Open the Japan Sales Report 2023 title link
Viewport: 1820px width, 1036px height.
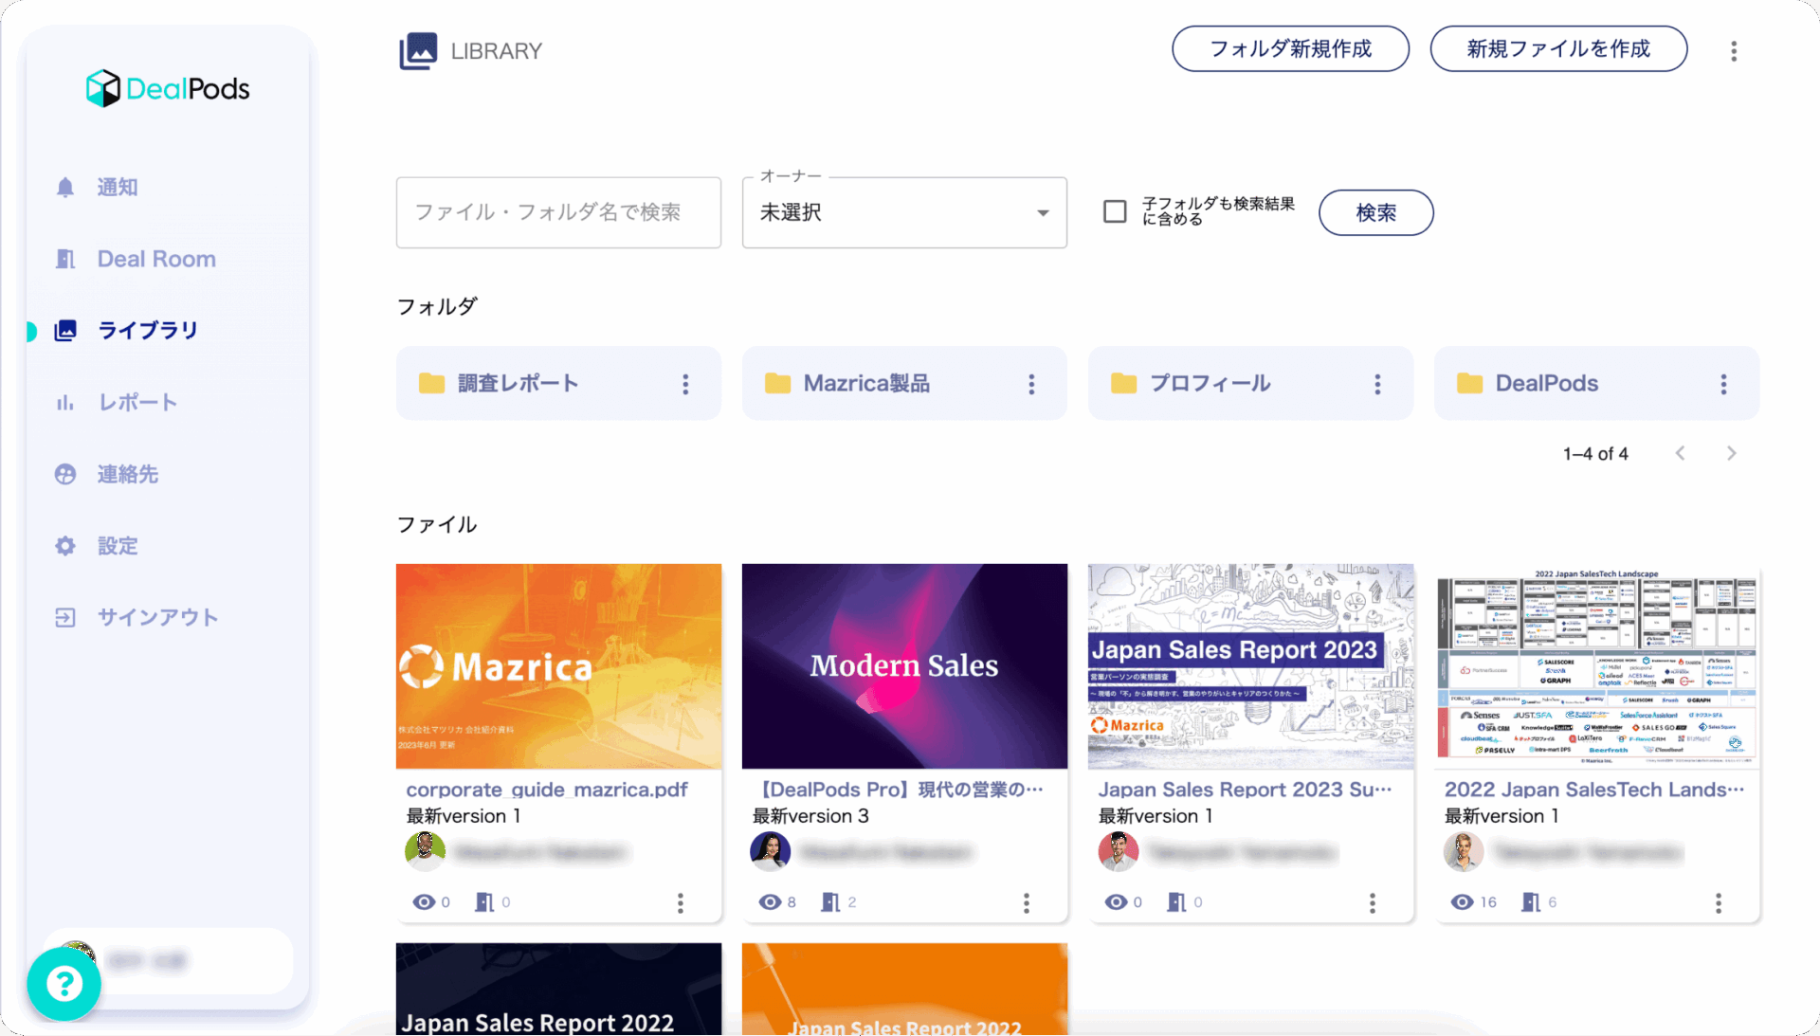pyautogui.click(x=1245, y=790)
